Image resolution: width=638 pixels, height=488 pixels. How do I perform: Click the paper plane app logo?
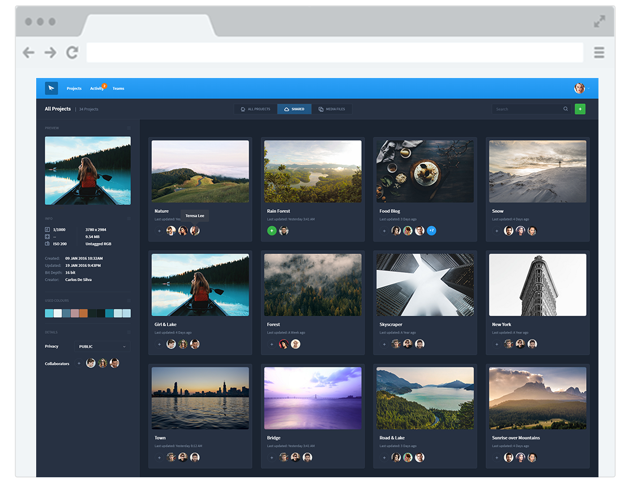(x=51, y=88)
